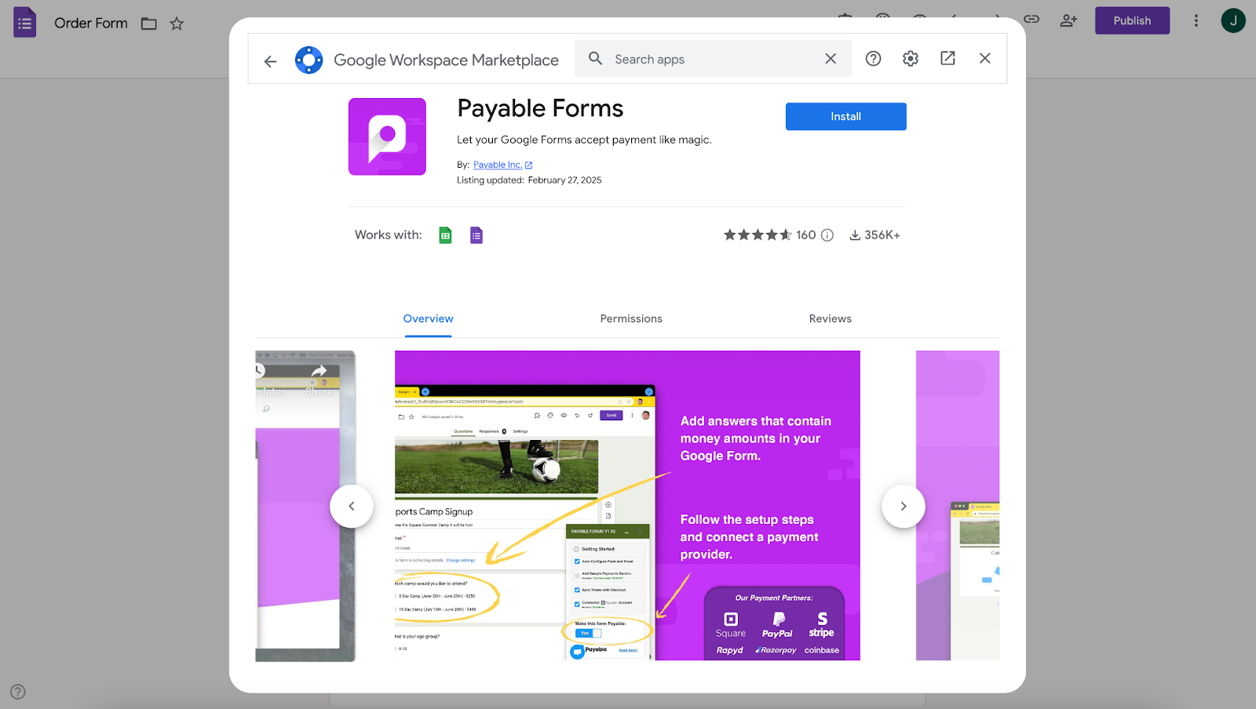Click the download count icon
Image resolution: width=1256 pixels, height=709 pixels.
(x=855, y=235)
